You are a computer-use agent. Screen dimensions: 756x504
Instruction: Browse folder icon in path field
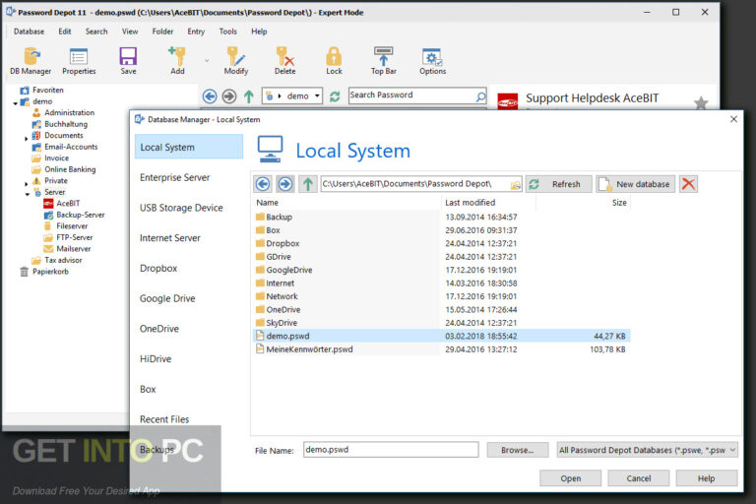pos(516,185)
